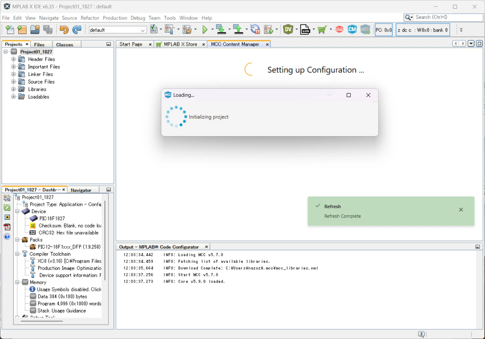Click the Open Project toolbar icon
The image size is (485, 339).
[x=35, y=30]
